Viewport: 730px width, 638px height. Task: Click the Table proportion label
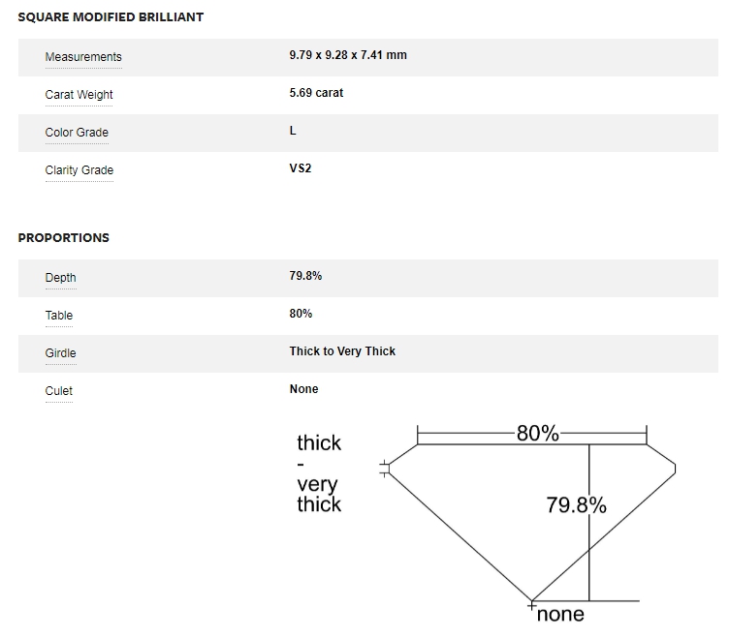coord(59,316)
